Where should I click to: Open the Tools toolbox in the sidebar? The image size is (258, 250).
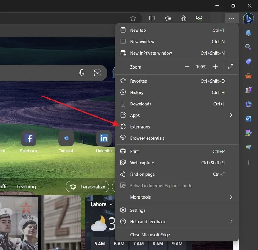click(248, 76)
